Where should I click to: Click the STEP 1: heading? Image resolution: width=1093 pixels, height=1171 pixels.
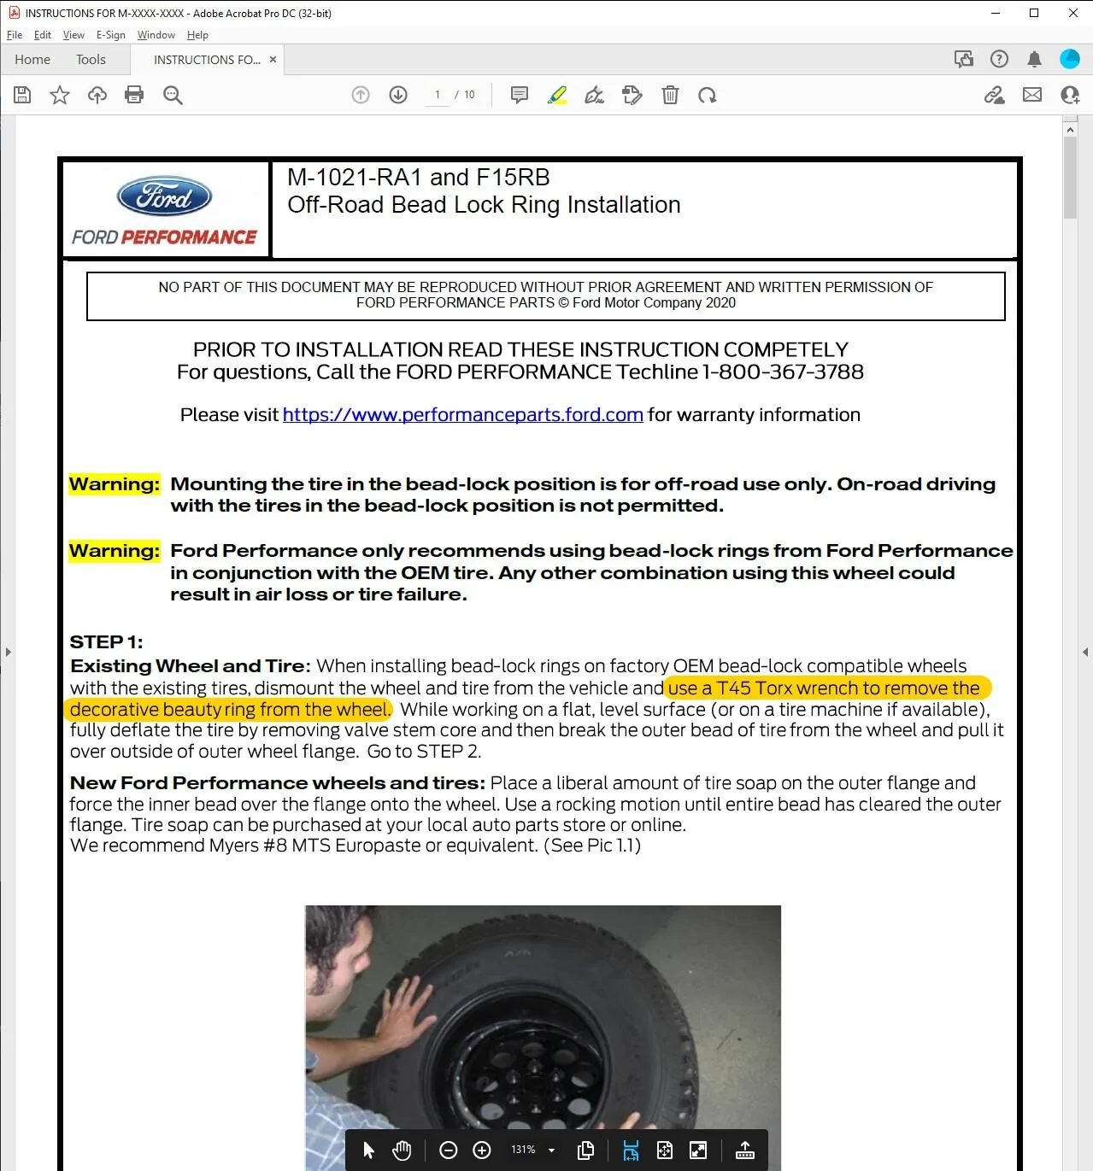point(106,642)
